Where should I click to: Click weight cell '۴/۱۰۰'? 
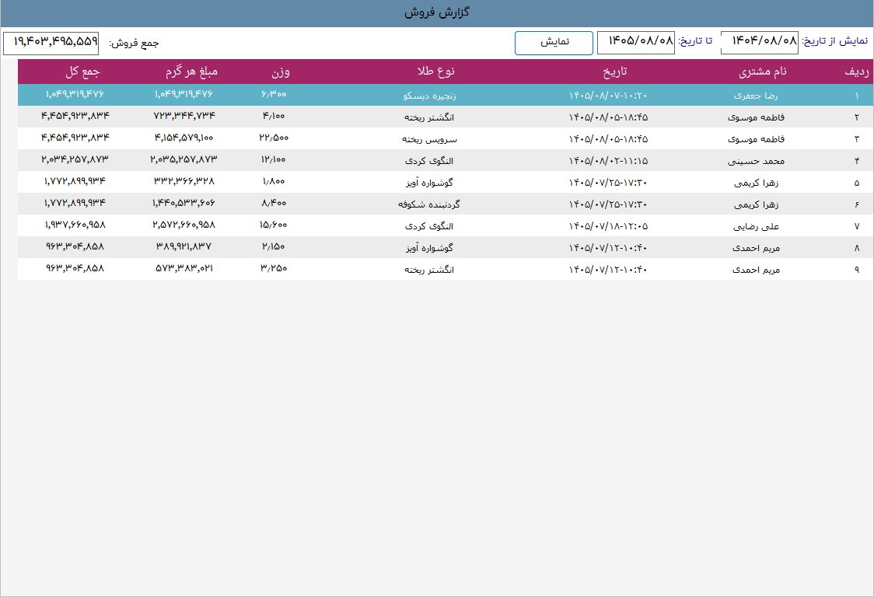(274, 116)
